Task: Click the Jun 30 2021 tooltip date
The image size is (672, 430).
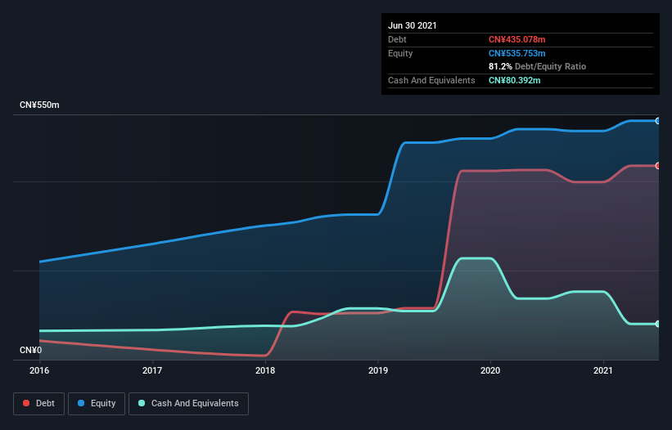Action: pyautogui.click(x=413, y=25)
